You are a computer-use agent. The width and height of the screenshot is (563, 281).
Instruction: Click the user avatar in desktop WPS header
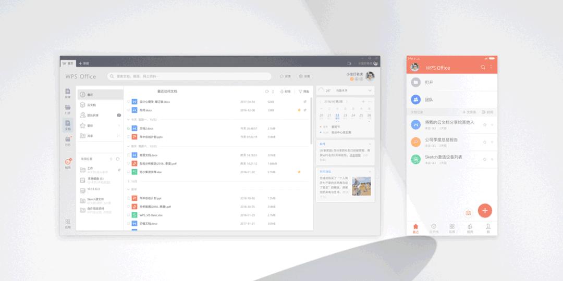[370, 76]
